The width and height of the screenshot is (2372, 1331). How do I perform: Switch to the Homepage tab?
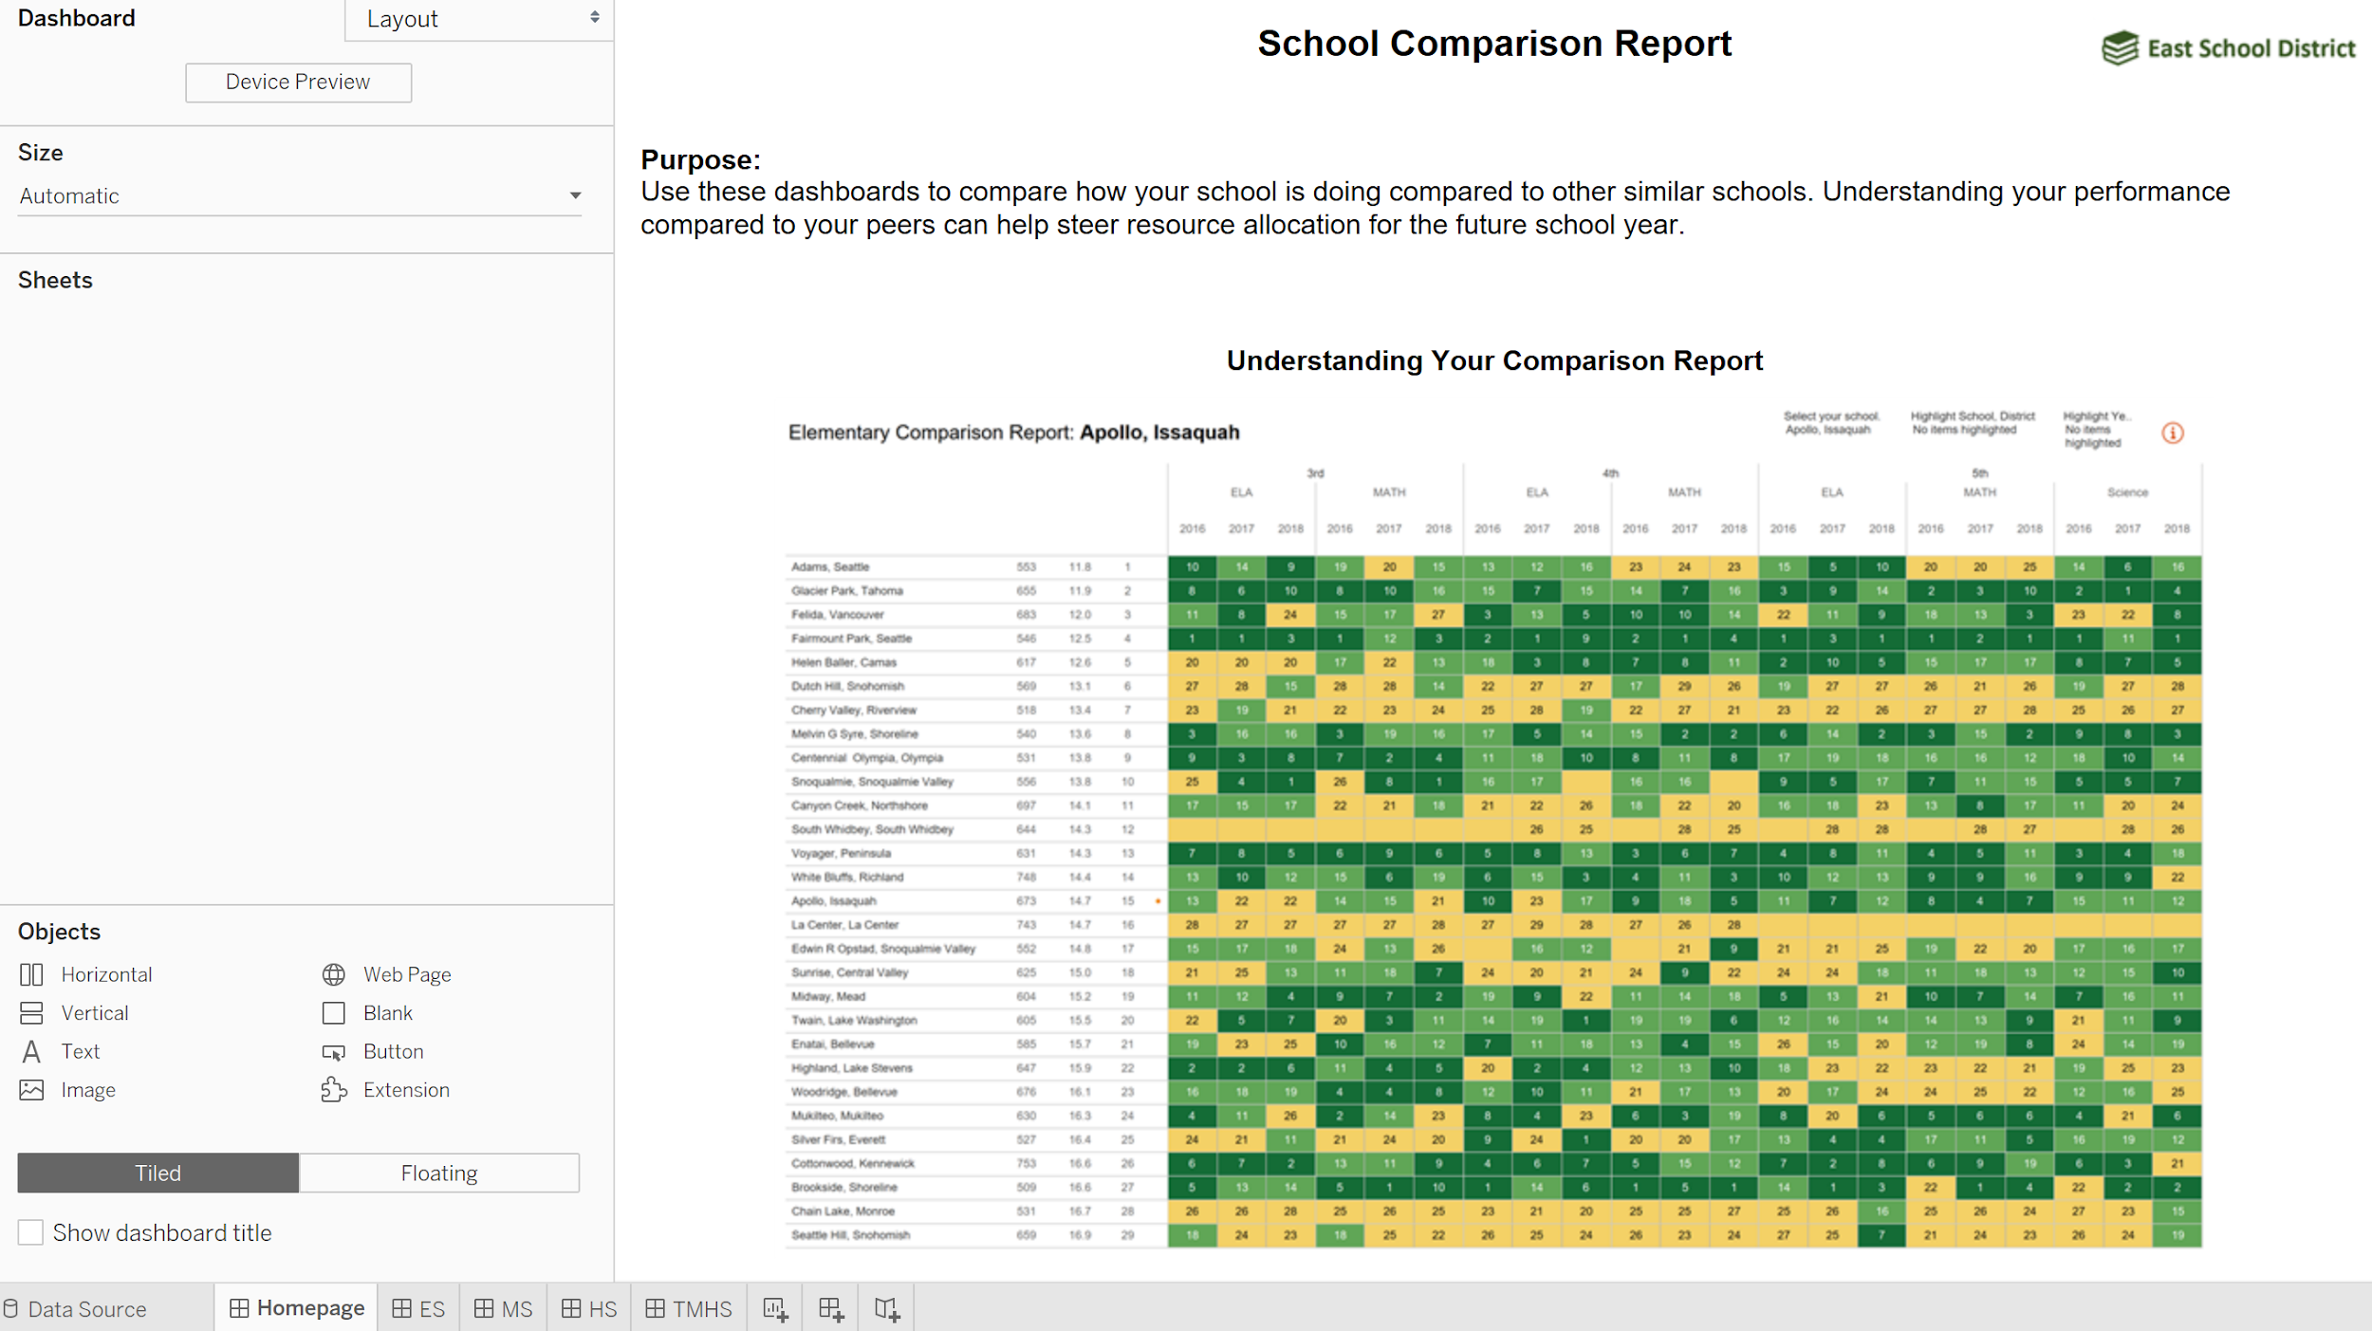click(296, 1308)
